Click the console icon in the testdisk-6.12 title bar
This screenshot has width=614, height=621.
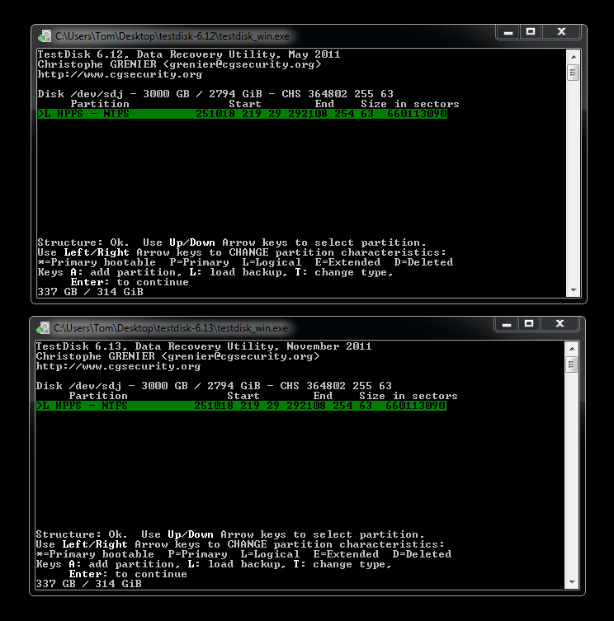[x=45, y=35]
